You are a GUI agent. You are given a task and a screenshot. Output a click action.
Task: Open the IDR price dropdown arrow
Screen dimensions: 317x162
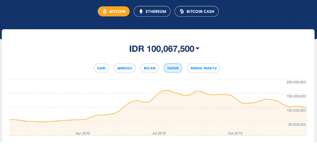pyautogui.click(x=198, y=48)
